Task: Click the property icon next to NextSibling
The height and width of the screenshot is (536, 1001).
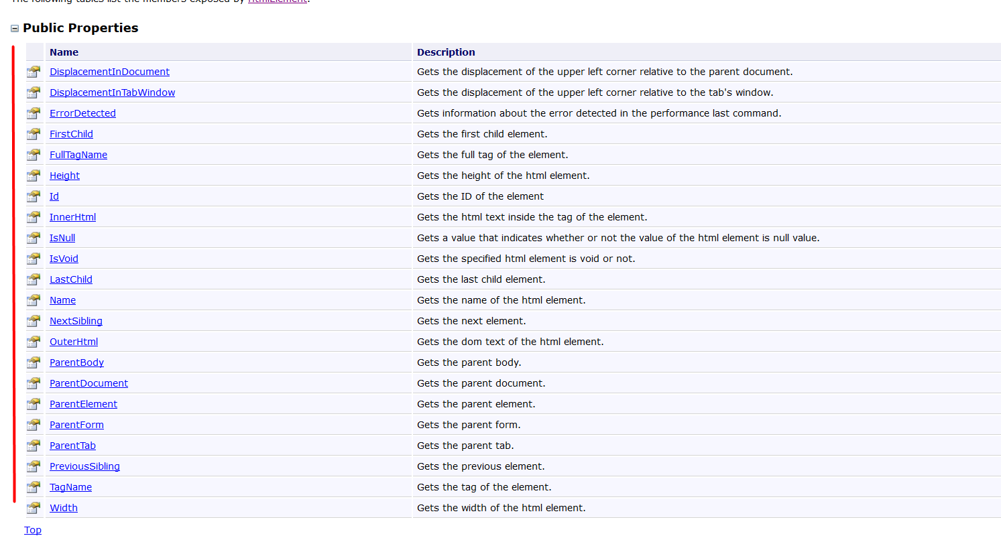Action: pos(34,321)
